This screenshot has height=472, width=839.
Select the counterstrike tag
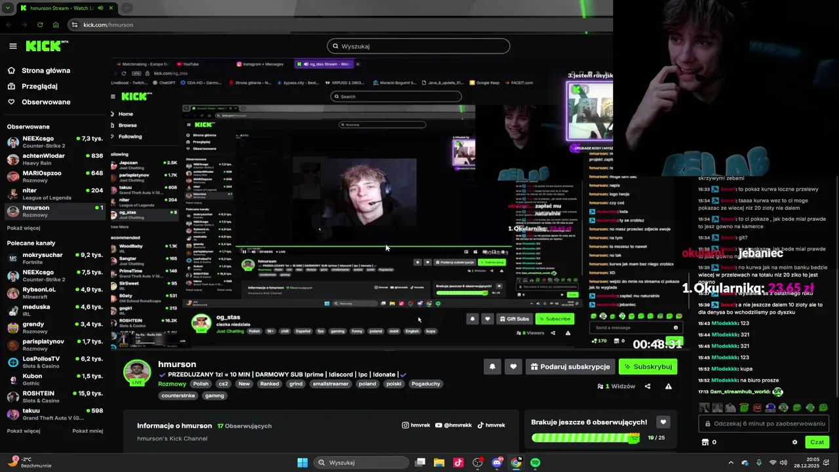click(178, 395)
